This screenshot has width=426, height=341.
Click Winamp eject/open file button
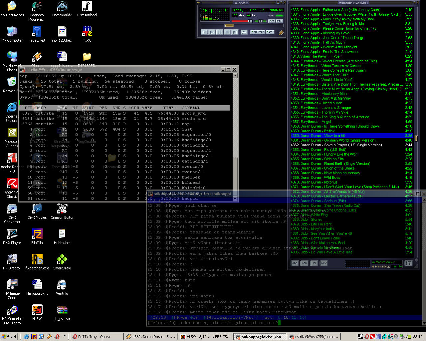244,32
